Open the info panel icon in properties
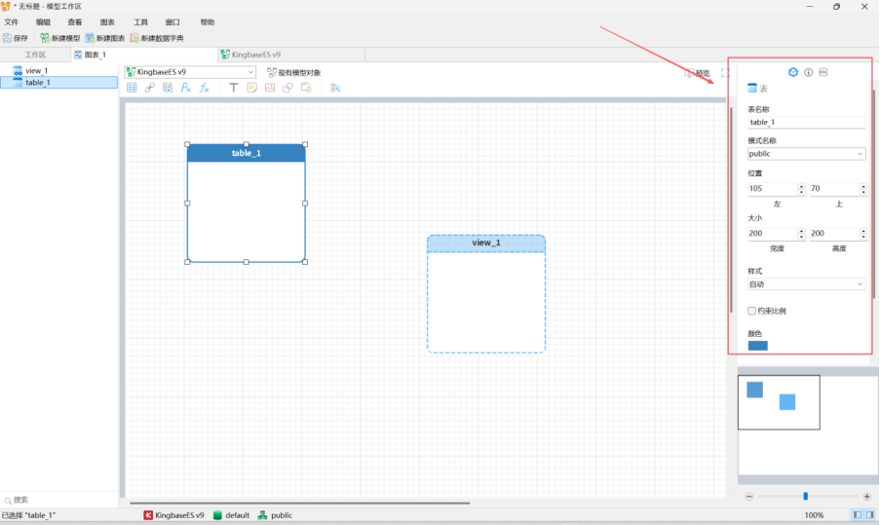880x525 pixels. [x=808, y=72]
